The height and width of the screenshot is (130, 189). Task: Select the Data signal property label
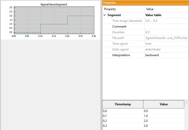pyautogui.click(x=120, y=49)
